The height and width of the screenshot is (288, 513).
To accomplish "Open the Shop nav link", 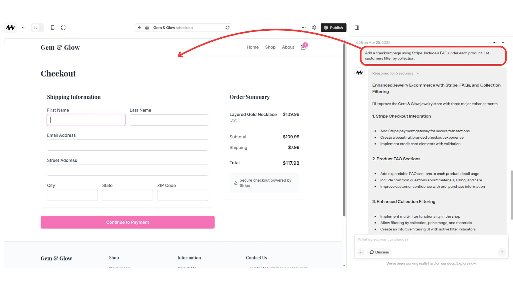I will point(270,47).
